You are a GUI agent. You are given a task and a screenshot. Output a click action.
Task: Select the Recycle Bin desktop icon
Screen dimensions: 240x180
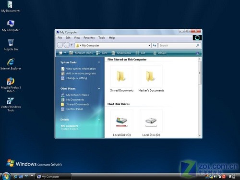coord(11,45)
